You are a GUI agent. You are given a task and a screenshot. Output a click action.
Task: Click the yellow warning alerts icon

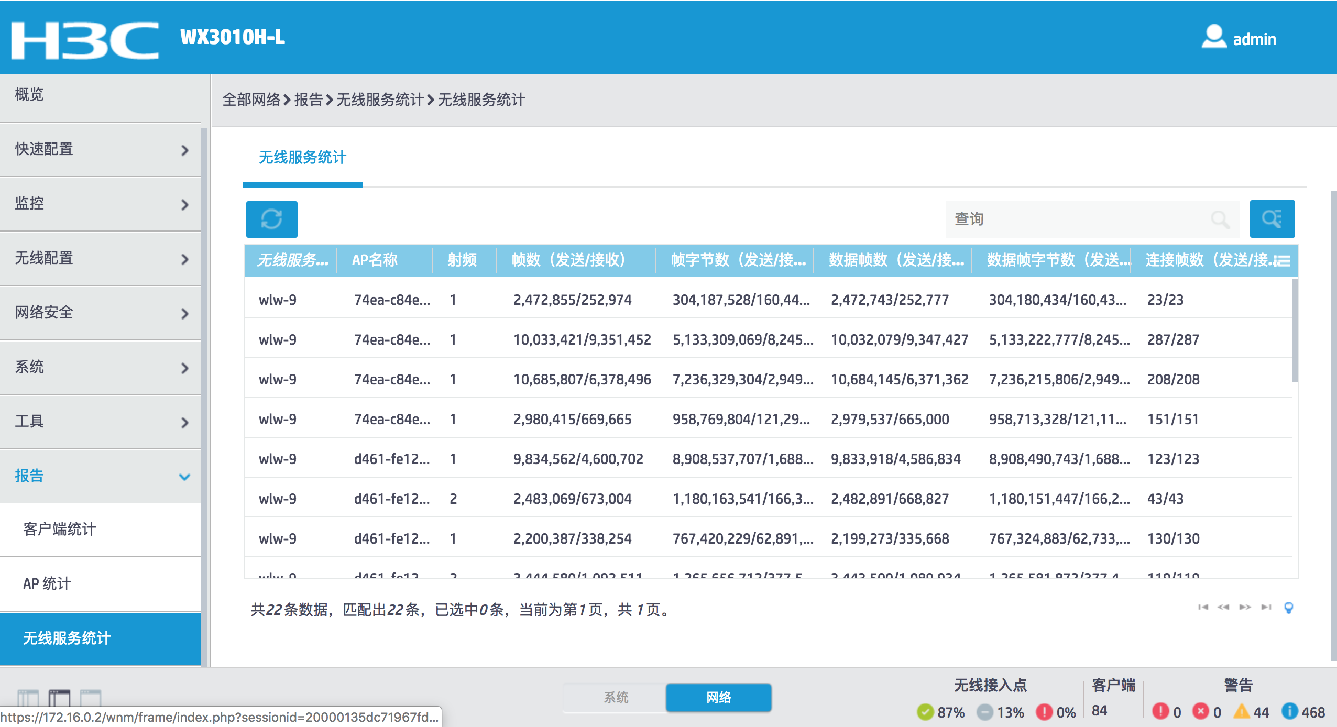[1241, 711]
